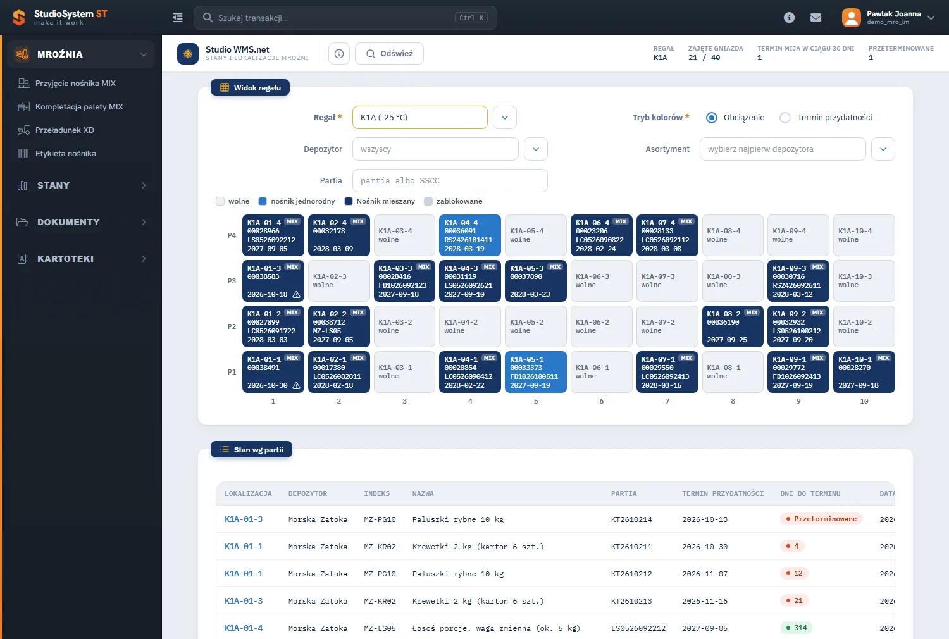Toggle the wolne legend checkbox
Image resolution: width=949 pixels, height=639 pixels.
[x=220, y=201]
